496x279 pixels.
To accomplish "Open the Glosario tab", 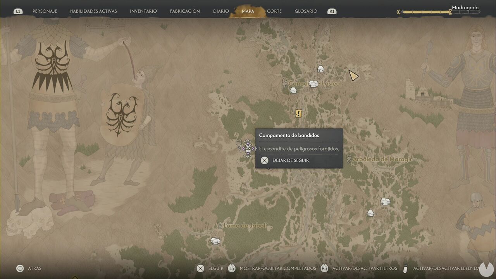I will [x=306, y=11].
